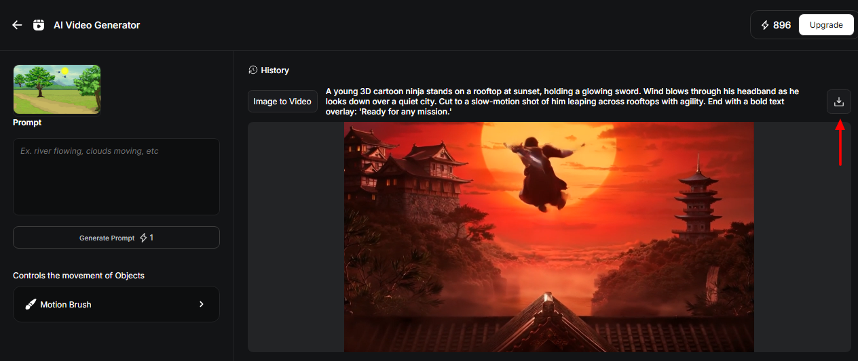858x361 pixels.
Task: Click the AI Video Generator title text
Action: 97,25
